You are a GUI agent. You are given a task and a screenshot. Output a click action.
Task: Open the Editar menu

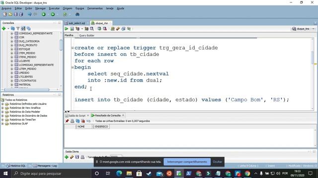[x=18, y=8]
